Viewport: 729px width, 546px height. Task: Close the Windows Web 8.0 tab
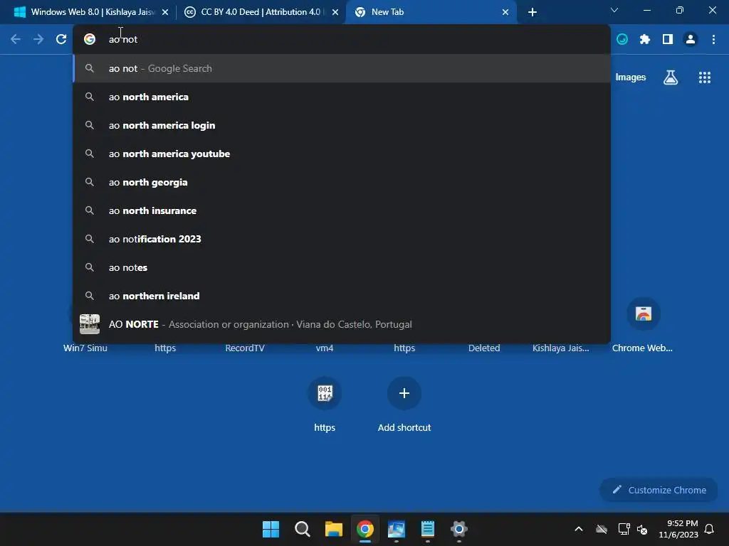point(165,13)
